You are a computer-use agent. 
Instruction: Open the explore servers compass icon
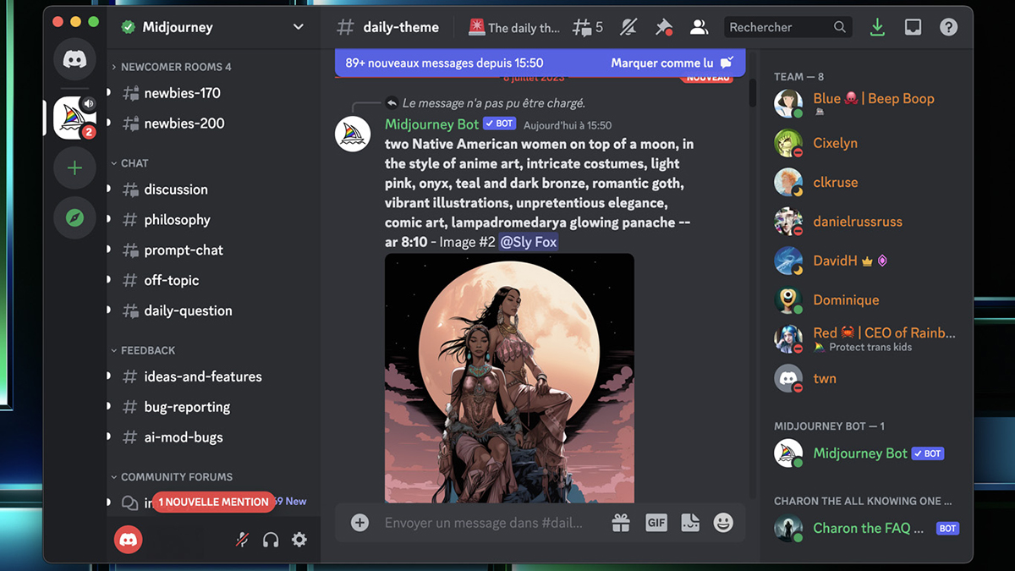[x=74, y=219]
